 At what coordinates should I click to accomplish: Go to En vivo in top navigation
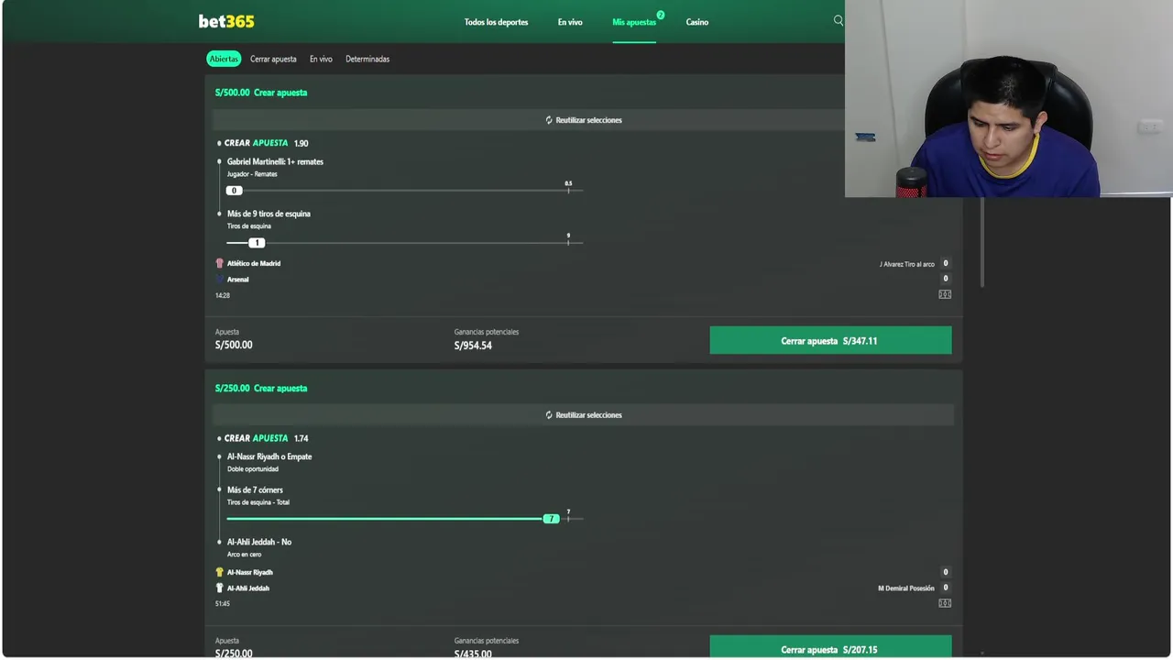pyautogui.click(x=570, y=22)
